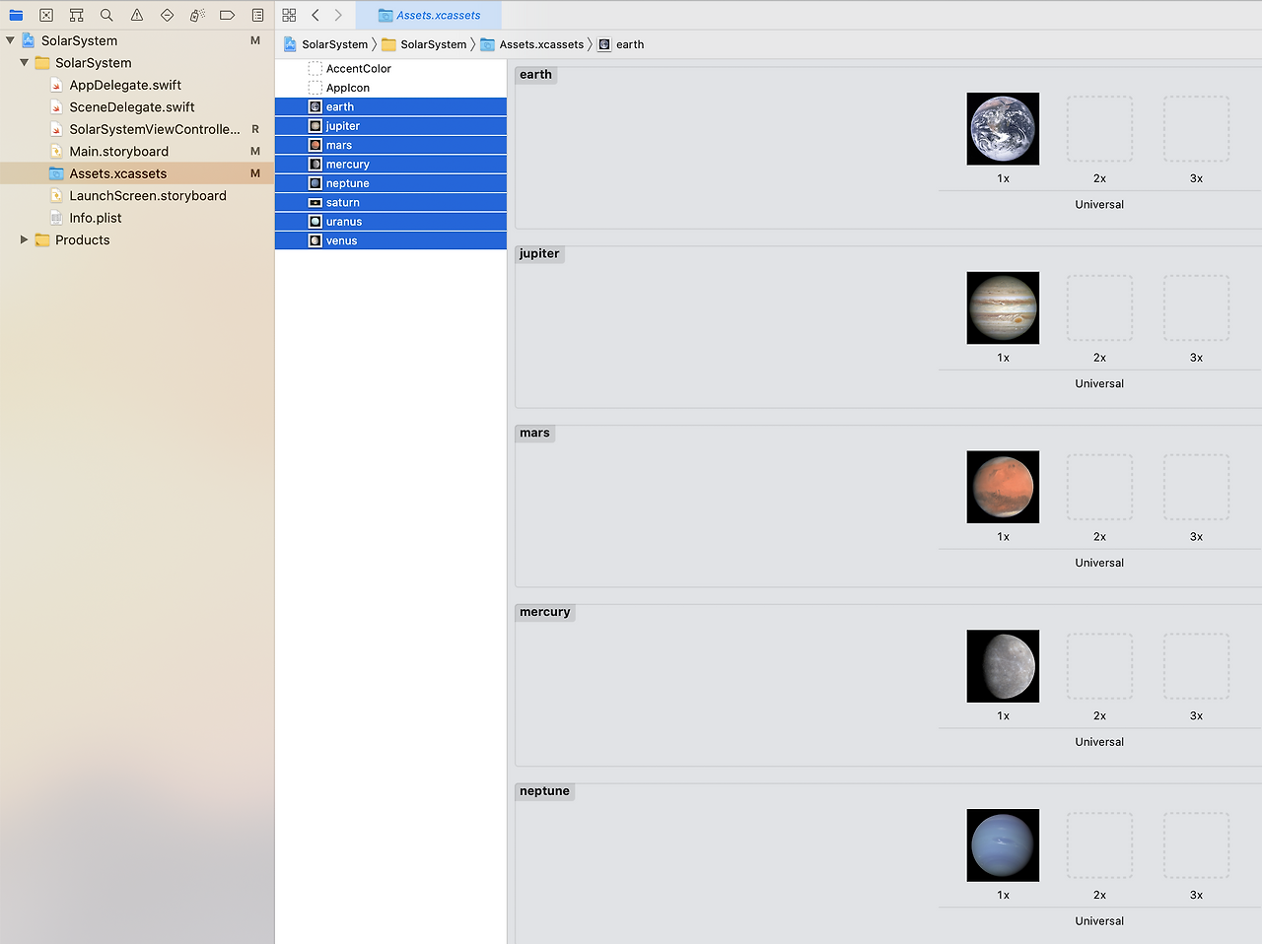The height and width of the screenshot is (944, 1262).
Task: Select the neptune asset in the list
Action: [390, 183]
